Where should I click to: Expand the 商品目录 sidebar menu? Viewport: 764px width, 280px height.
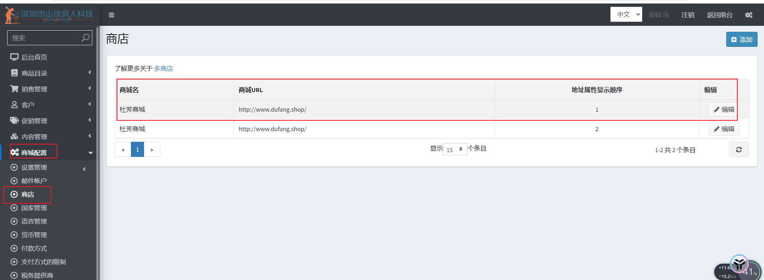tap(34, 73)
